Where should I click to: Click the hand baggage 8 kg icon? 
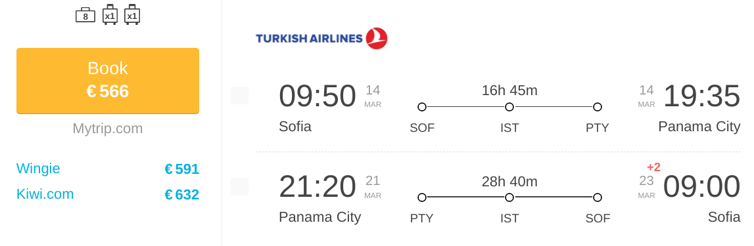coord(85,15)
